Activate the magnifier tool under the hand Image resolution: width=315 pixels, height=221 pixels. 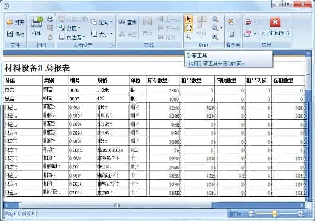189,37
